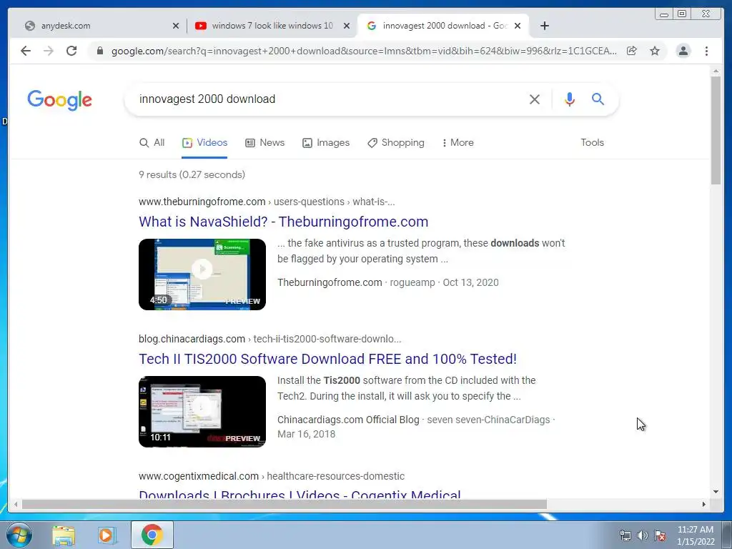Screen dimensions: 732x549
Task: Select the innovagest 2000 download tab
Action: pyautogui.click(x=442, y=26)
